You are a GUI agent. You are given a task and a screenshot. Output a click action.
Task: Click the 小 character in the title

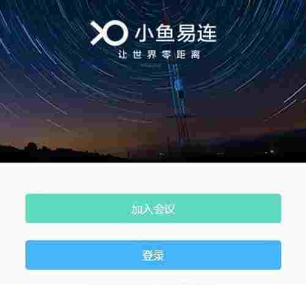[144, 34]
